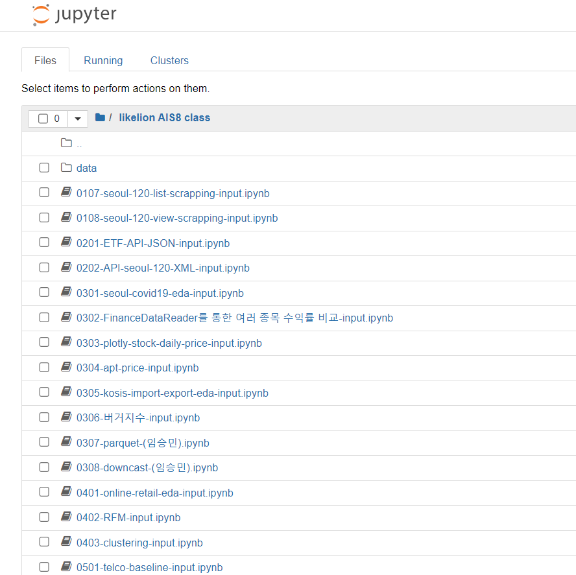Image resolution: width=576 pixels, height=575 pixels.
Task: Switch to the Clusters tab
Action: click(169, 60)
